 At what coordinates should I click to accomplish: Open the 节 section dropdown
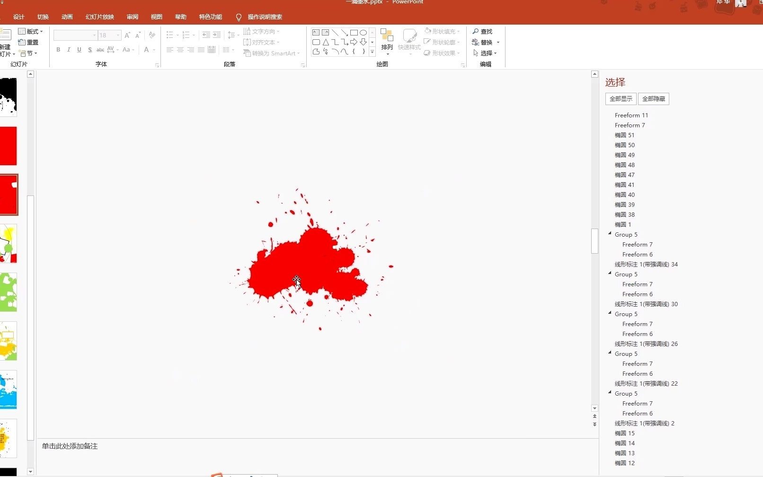(x=28, y=53)
